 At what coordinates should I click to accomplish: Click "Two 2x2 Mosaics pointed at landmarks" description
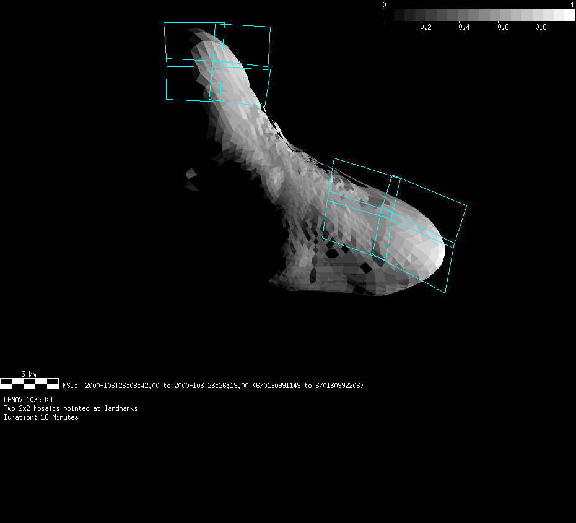[71, 408]
